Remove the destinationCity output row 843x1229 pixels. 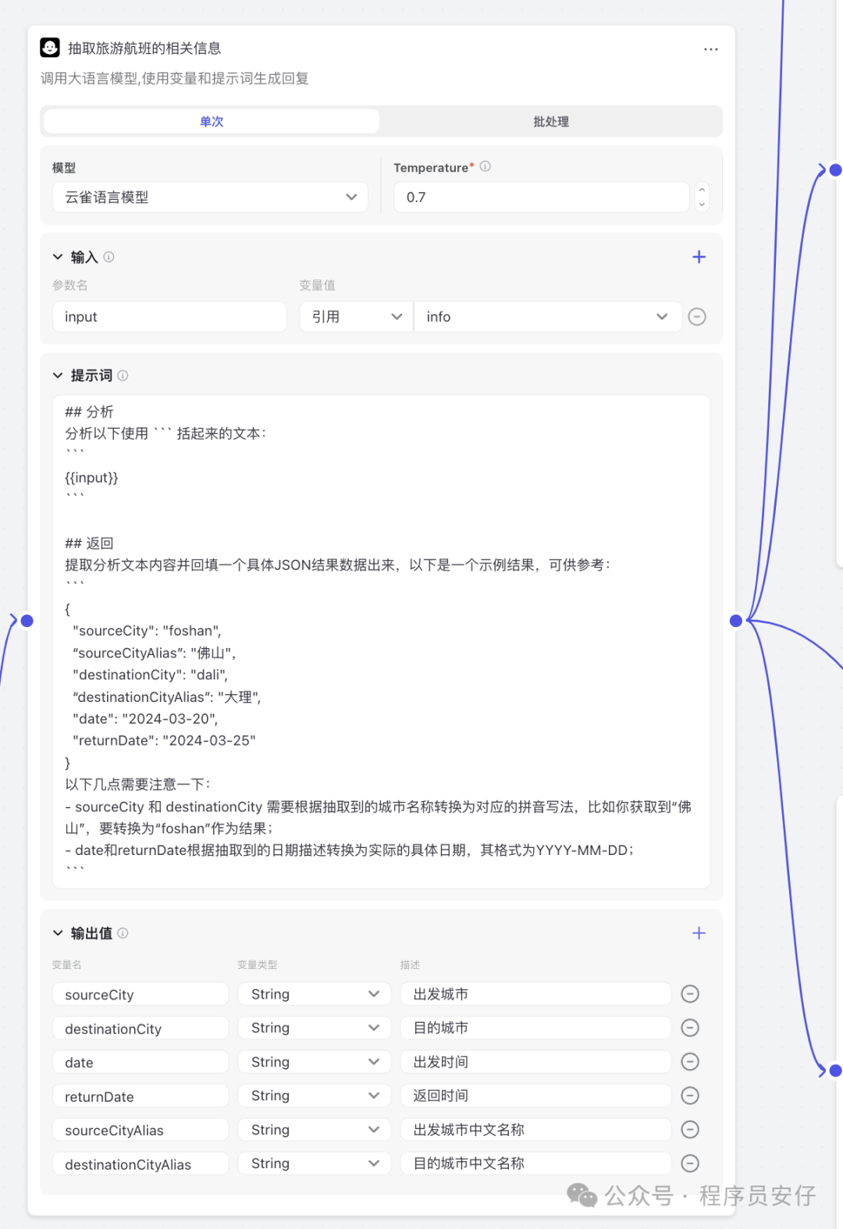[x=690, y=1028]
